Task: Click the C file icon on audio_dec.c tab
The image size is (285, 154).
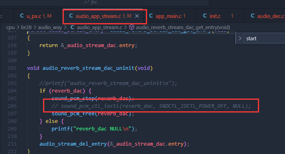Action: (253, 16)
